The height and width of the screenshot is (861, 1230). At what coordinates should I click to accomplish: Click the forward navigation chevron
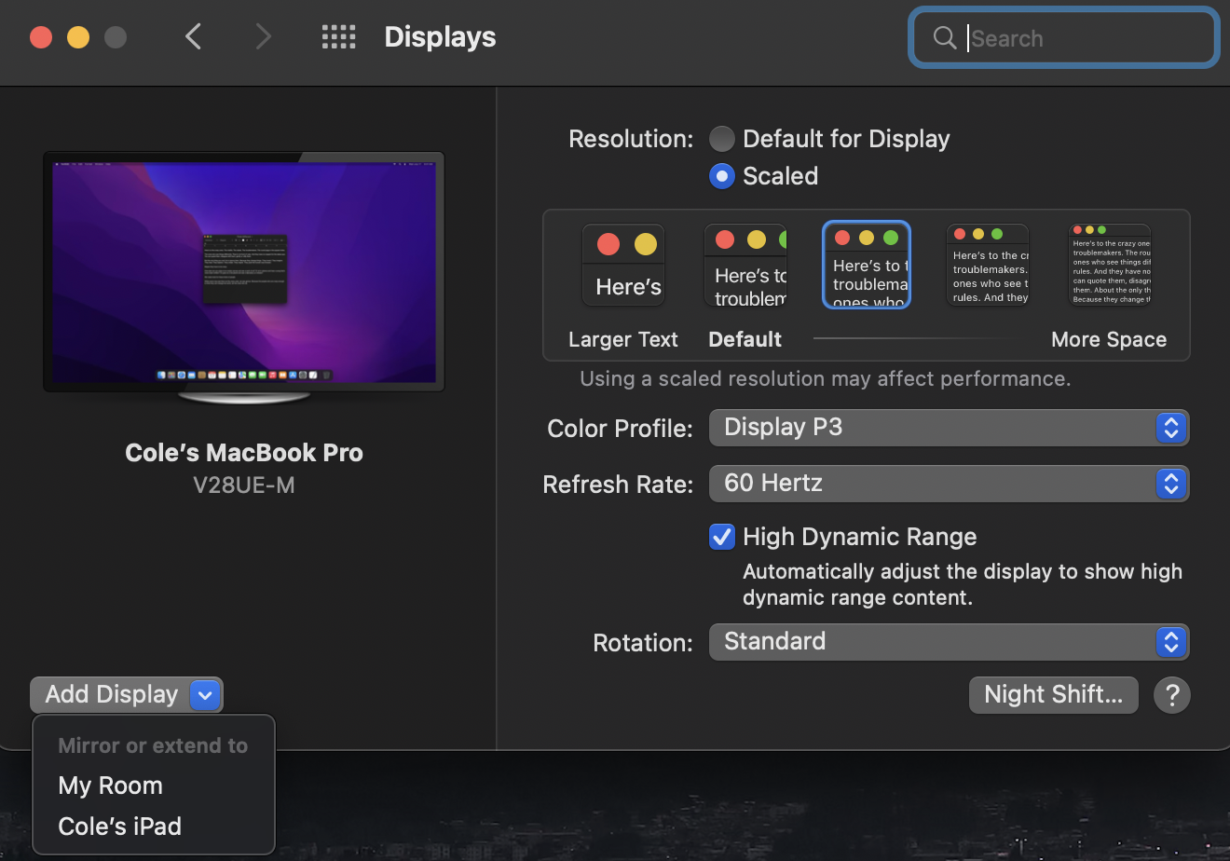[x=264, y=37]
